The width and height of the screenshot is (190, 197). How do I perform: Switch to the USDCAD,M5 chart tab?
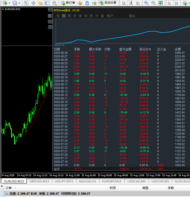(x=137, y=181)
